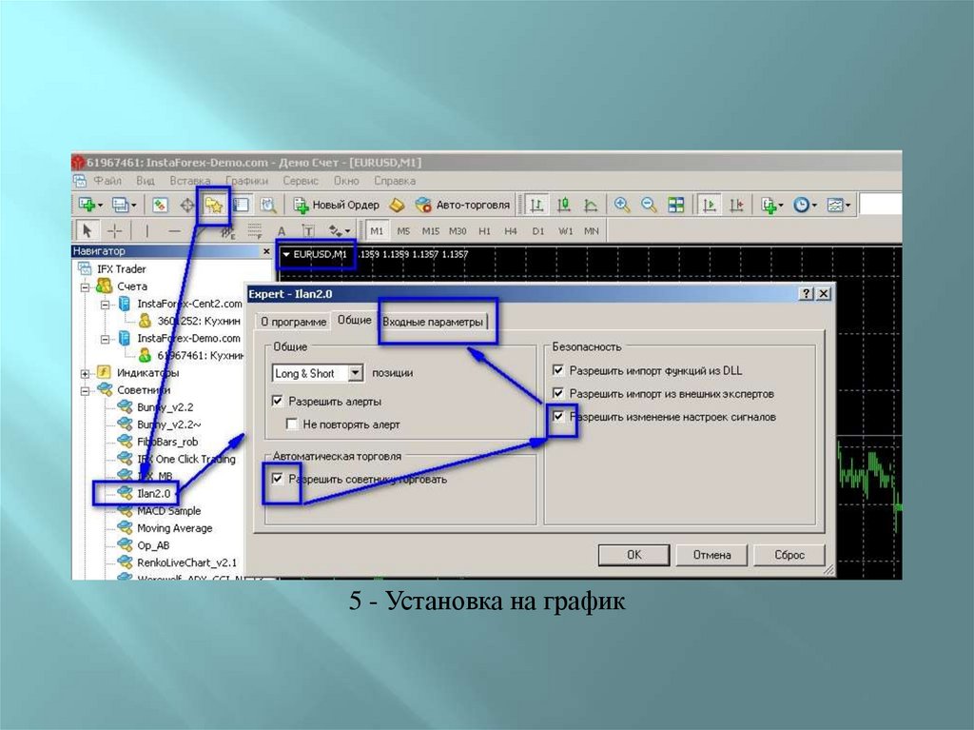Zoom in on the chart

(622, 205)
